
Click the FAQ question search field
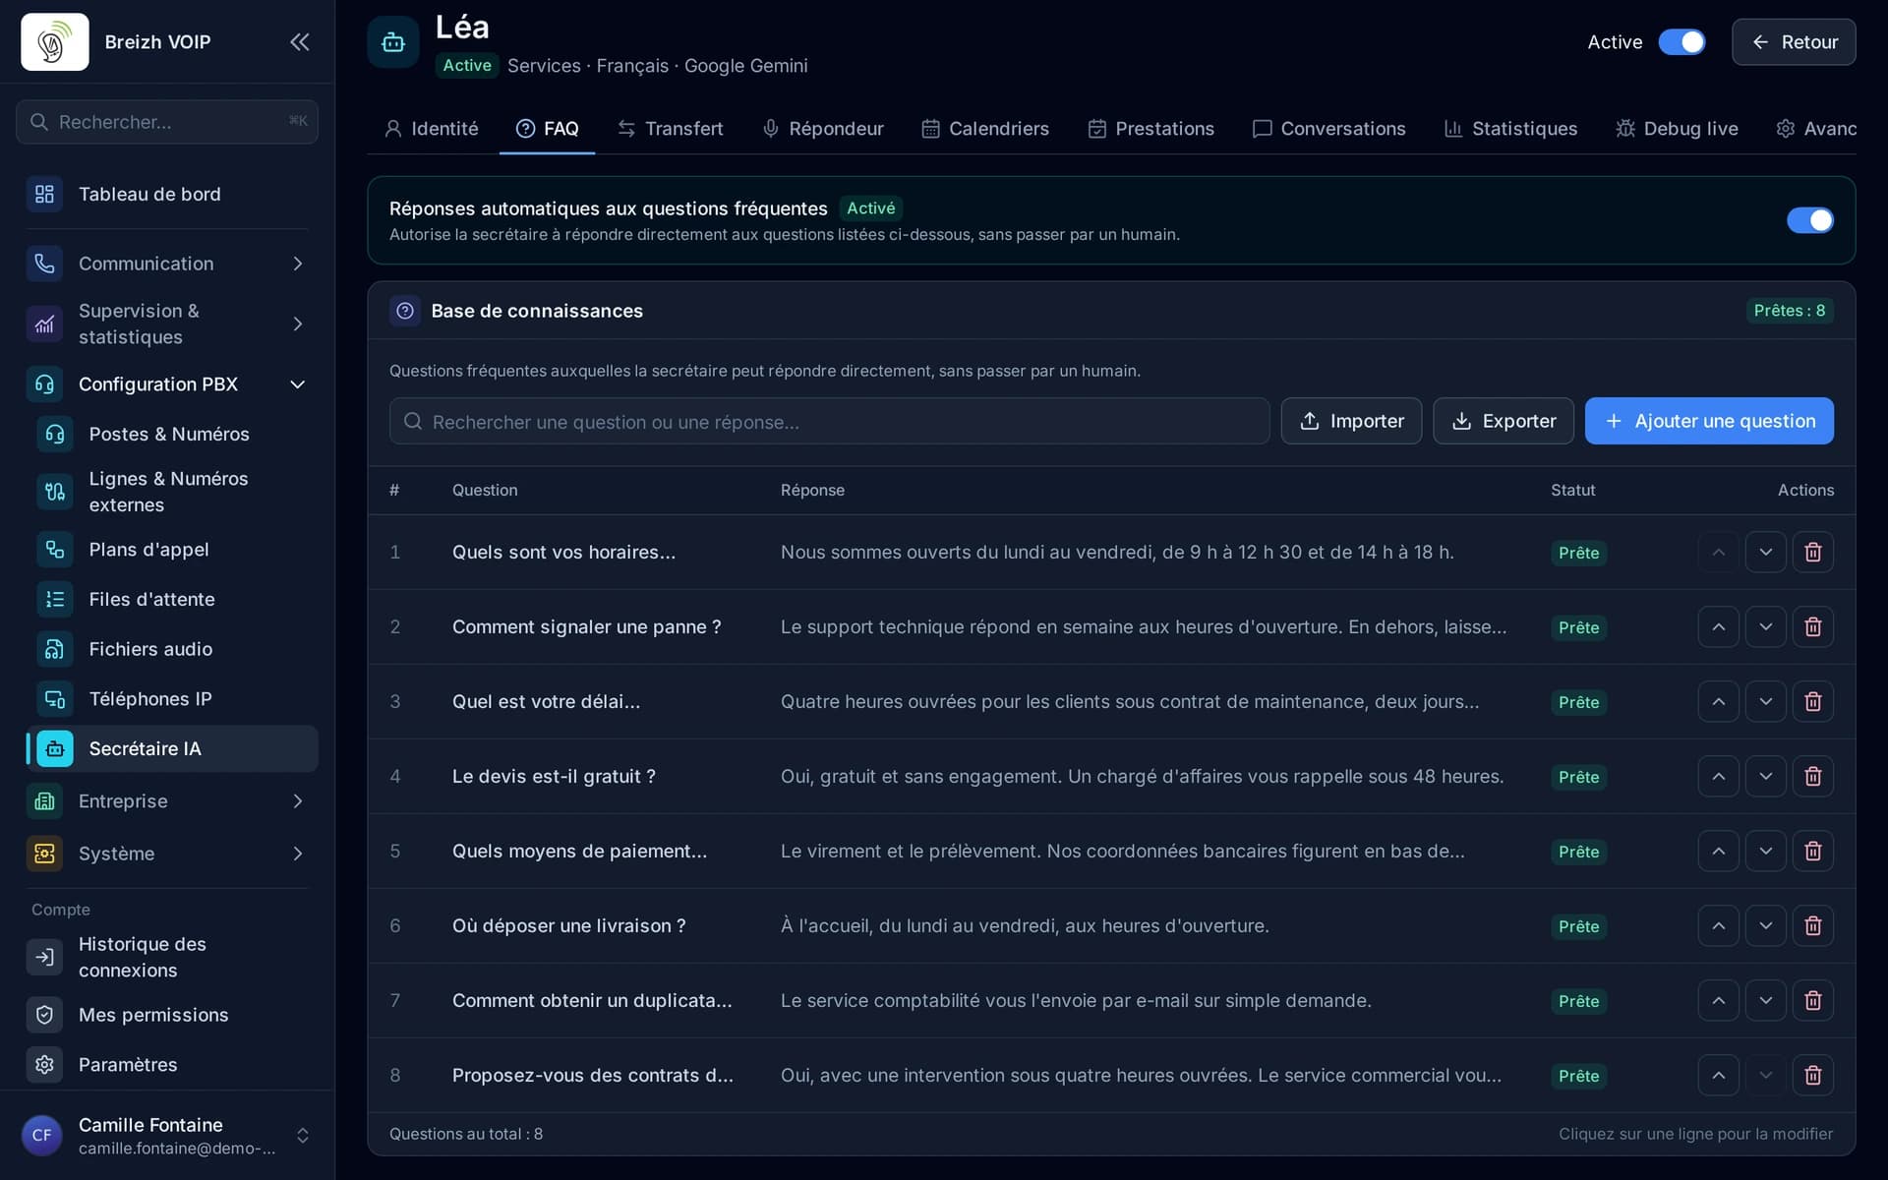pos(829,421)
